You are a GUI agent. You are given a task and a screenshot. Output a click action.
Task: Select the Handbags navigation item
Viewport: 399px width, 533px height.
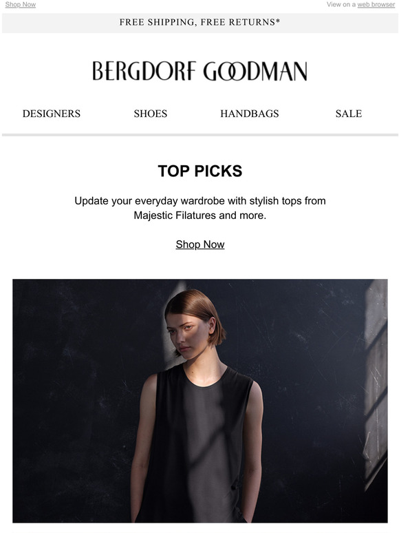250,114
